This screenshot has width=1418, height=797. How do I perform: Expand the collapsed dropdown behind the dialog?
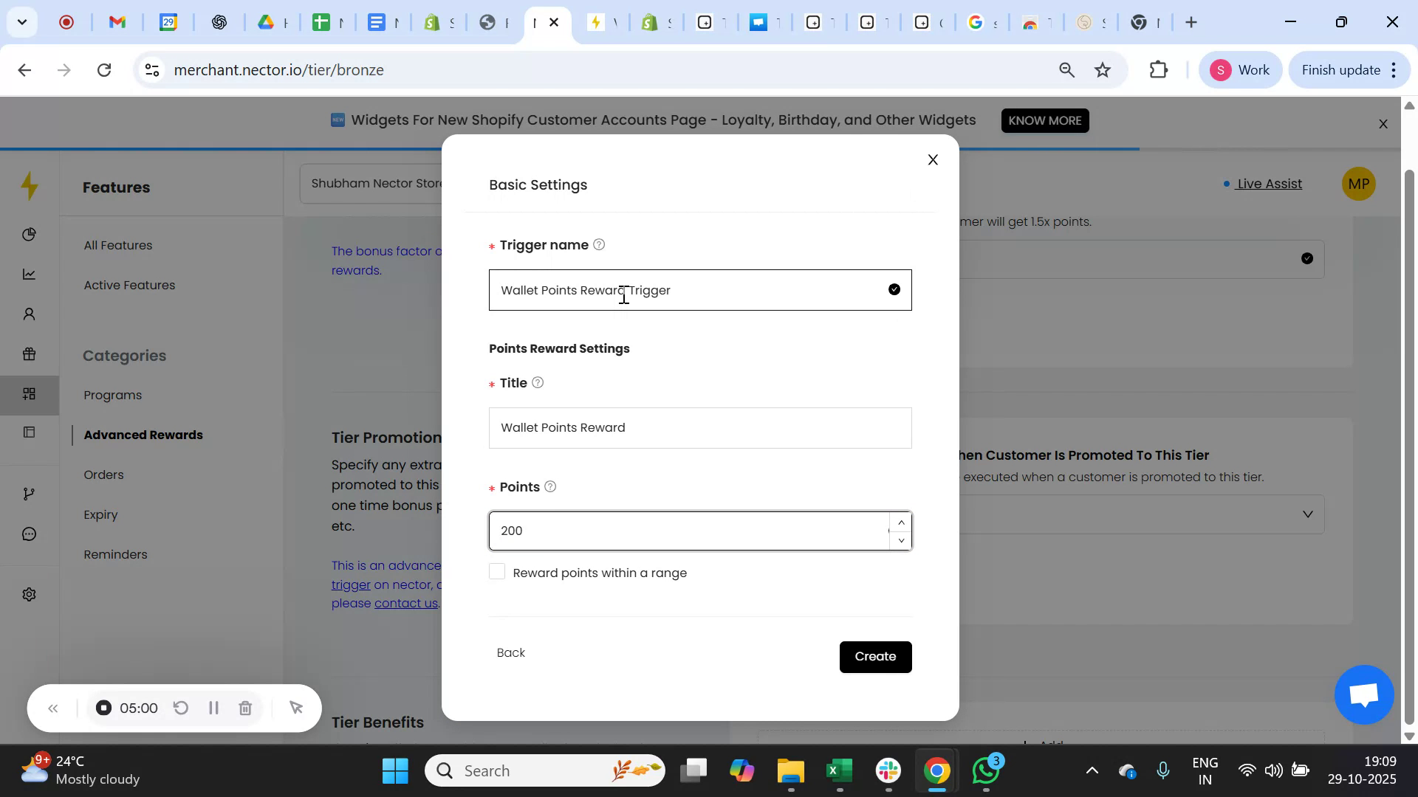tap(1307, 514)
